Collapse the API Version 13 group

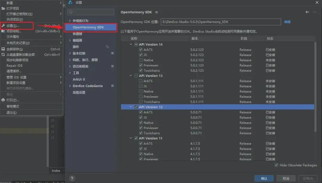(x=131, y=76)
